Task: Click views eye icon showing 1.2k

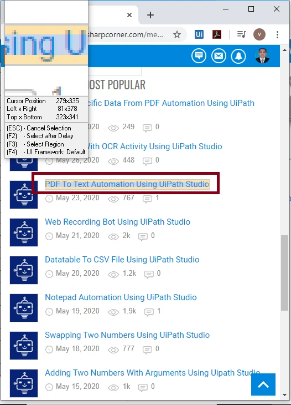Action: click(113, 274)
